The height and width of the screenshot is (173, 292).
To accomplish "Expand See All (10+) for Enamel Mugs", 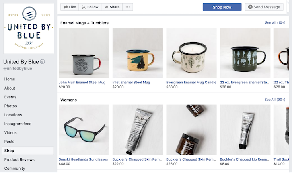I will pos(275,23).
